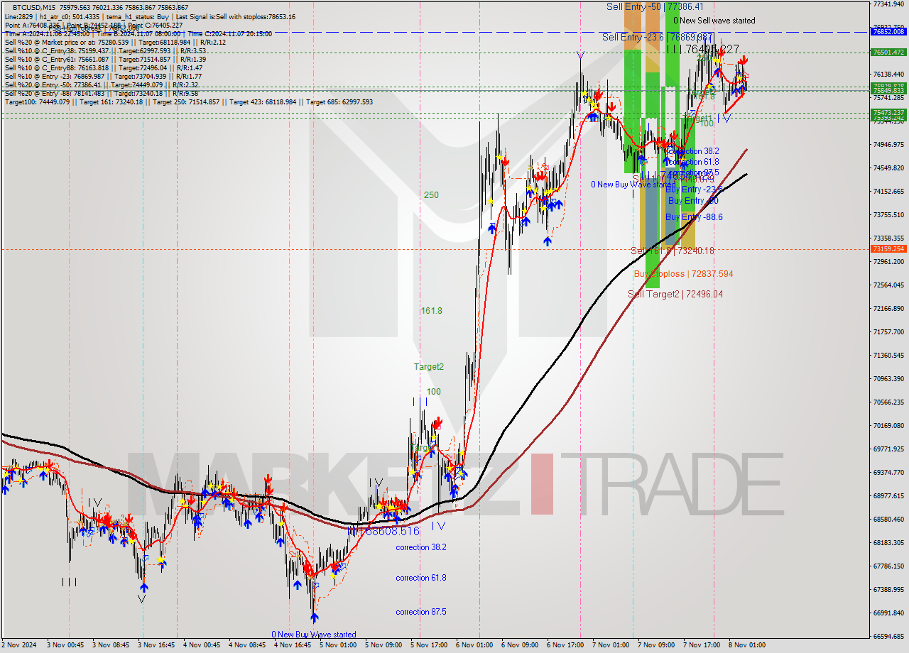
Task: Click the 'Buy Entry -50' label
Action: coord(693,201)
